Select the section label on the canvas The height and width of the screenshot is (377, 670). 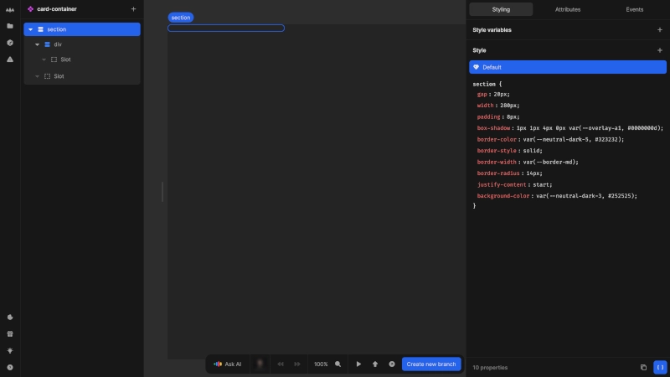click(181, 18)
